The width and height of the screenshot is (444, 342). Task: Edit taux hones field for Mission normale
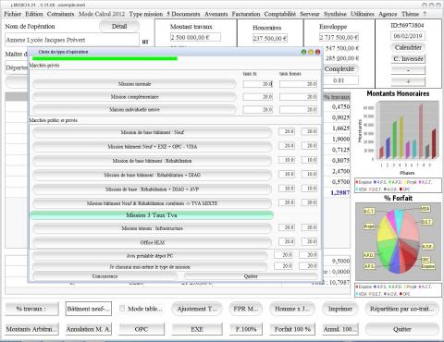[298, 84]
